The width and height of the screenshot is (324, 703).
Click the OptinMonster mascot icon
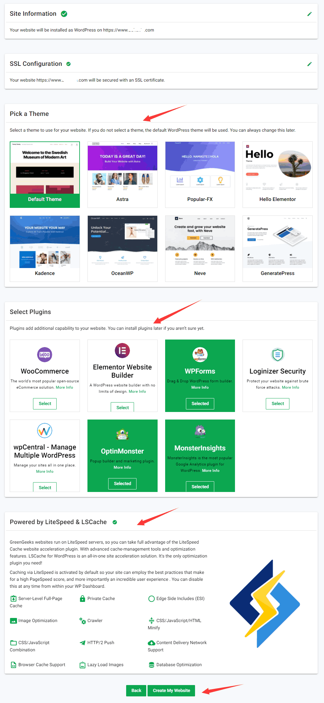pyautogui.click(x=122, y=435)
